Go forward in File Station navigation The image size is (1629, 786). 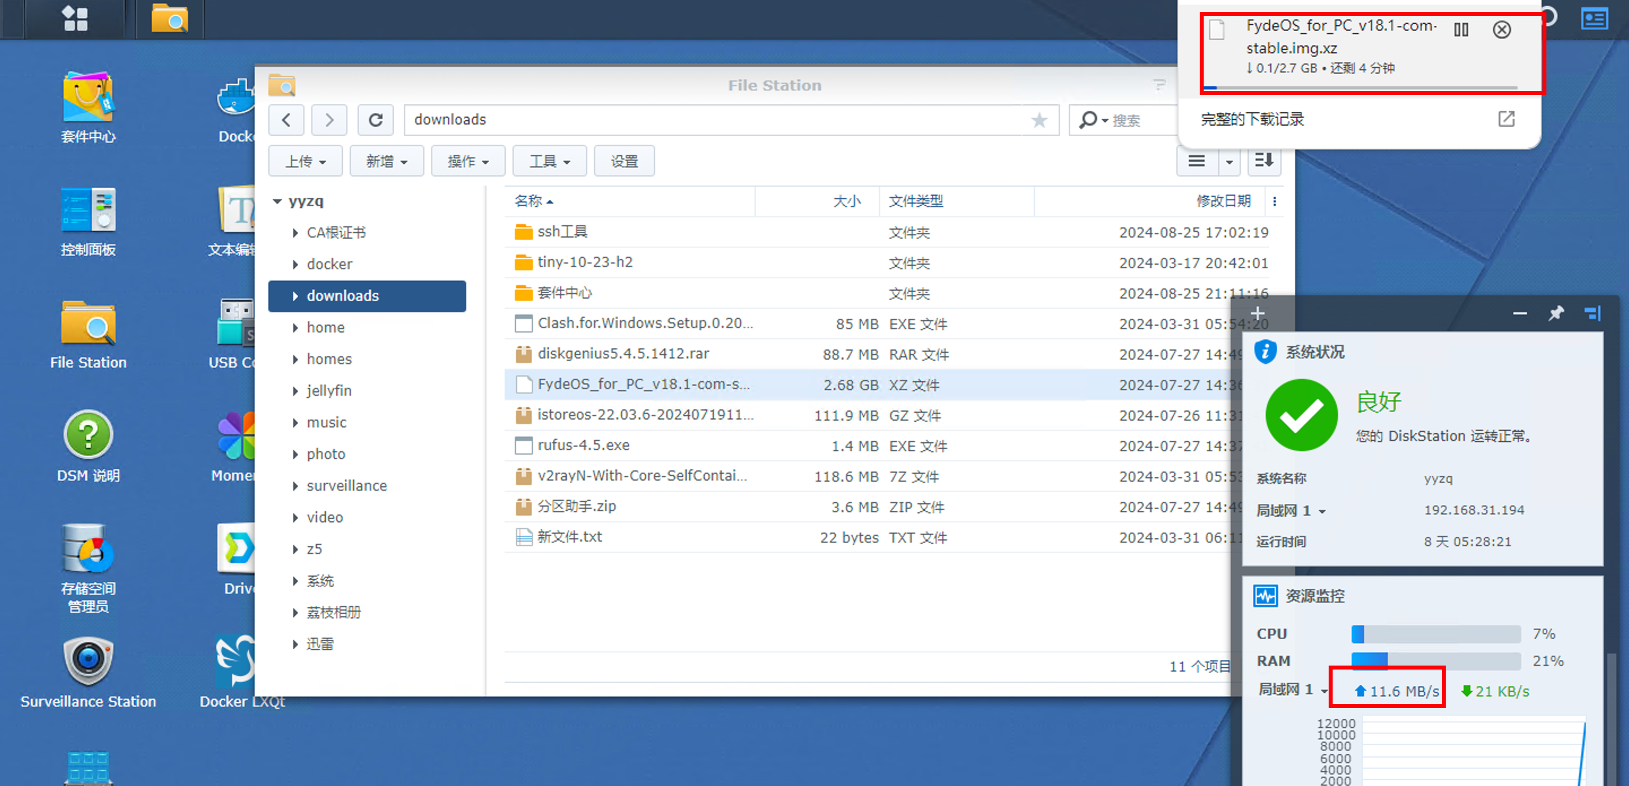tap(329, 119)
